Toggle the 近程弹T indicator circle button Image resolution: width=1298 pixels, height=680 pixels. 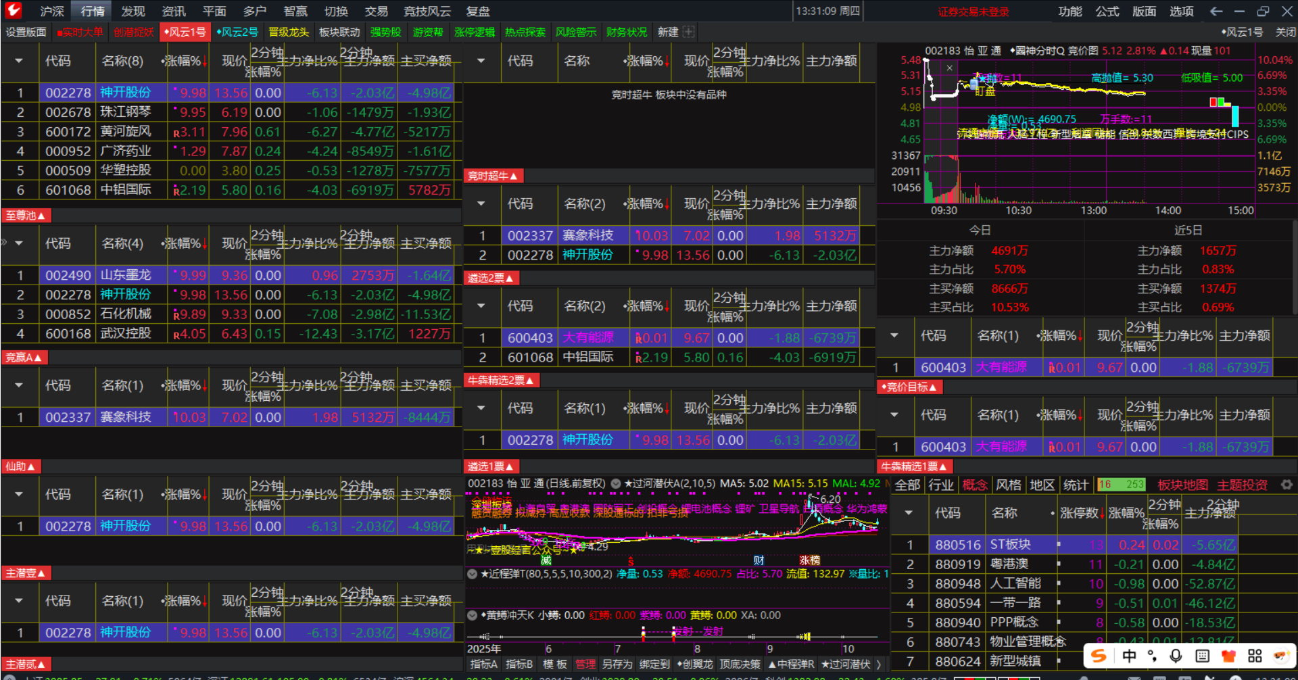tap(472, 574)
